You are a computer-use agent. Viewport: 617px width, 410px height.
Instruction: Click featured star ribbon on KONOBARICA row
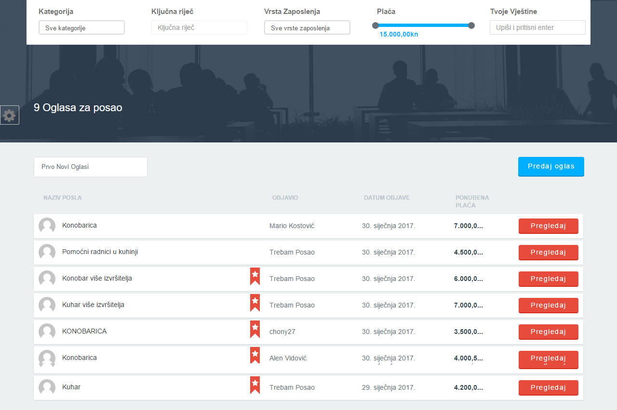pyautogui.click(x=255, y=329)
